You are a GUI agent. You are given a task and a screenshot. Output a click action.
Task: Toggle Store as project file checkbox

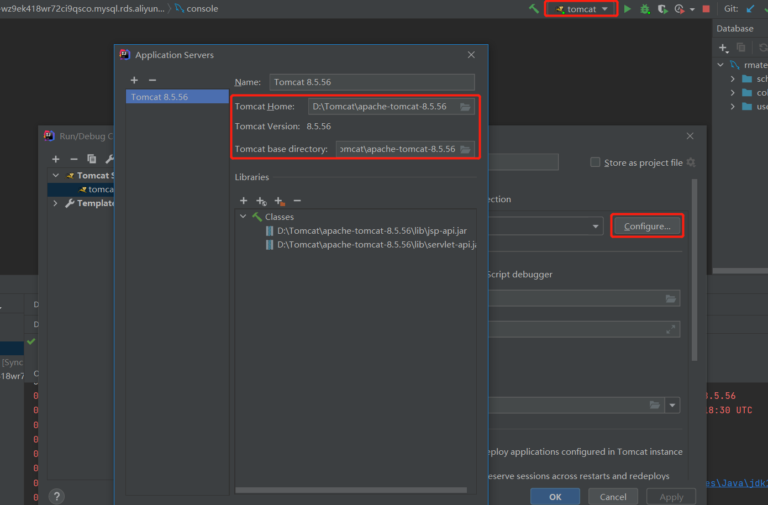click(595, 162)
